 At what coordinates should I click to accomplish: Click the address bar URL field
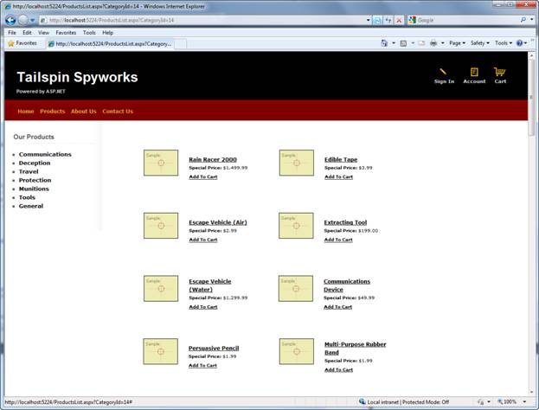[x=202, y=20]
